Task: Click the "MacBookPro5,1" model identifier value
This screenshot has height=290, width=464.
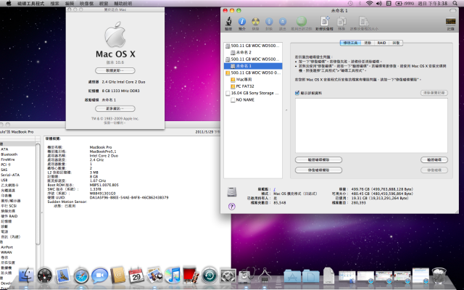Action: tap(103, 152)
